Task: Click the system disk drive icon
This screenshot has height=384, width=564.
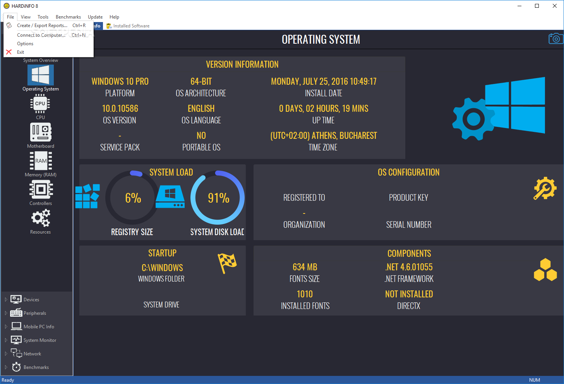Action: [x=170, y=196]
